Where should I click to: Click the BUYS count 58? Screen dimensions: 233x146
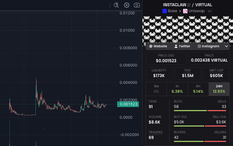tap(176, 107)
